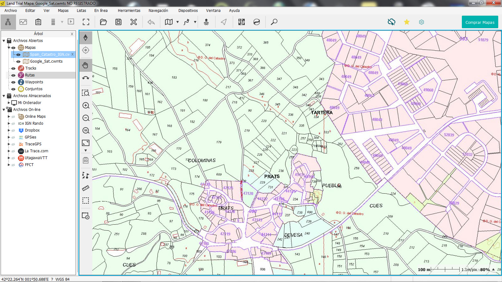Open the Navegación menu
Screen dimensions: 502x282
pyautogui.click(x=158, y=10)
